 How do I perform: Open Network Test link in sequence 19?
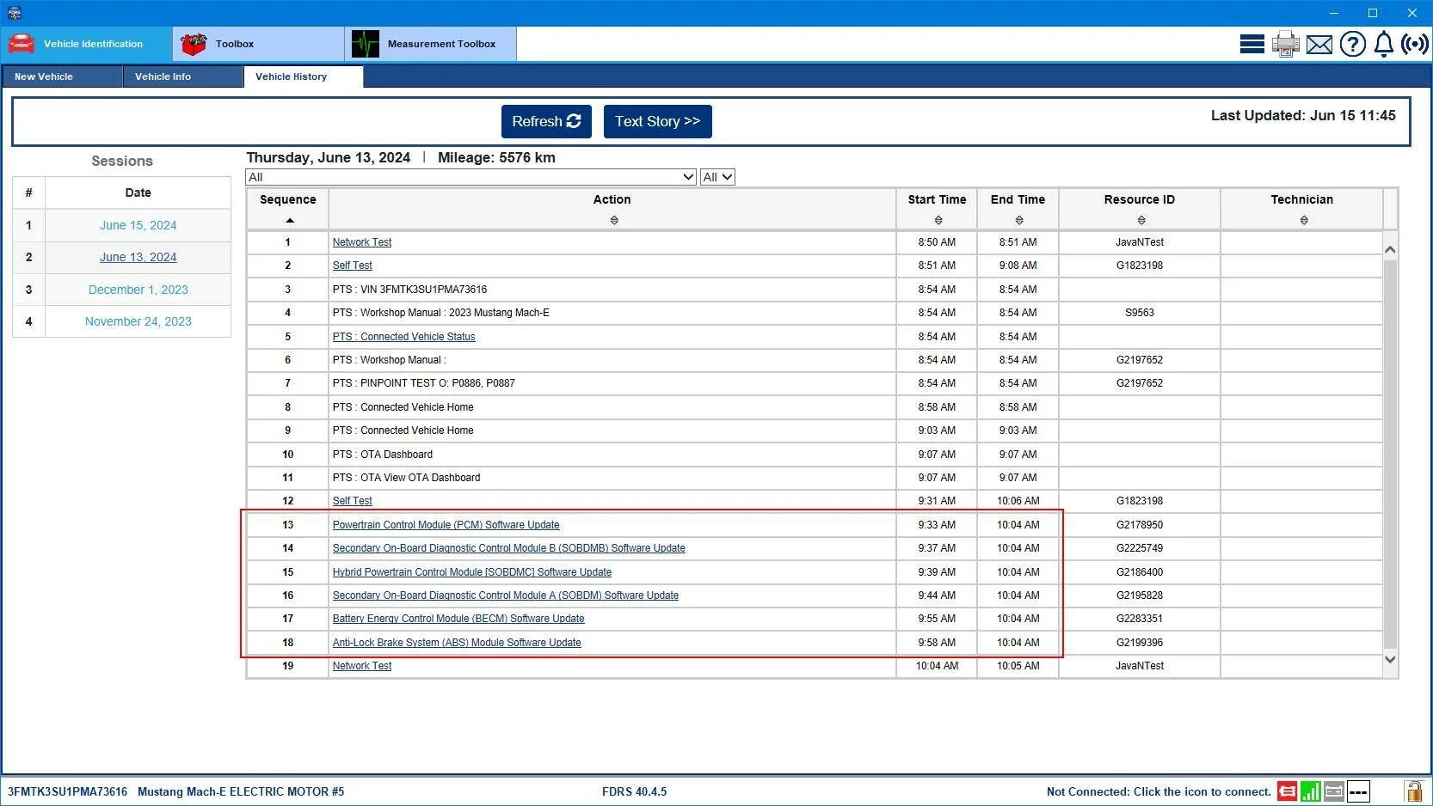coord(362,666)
